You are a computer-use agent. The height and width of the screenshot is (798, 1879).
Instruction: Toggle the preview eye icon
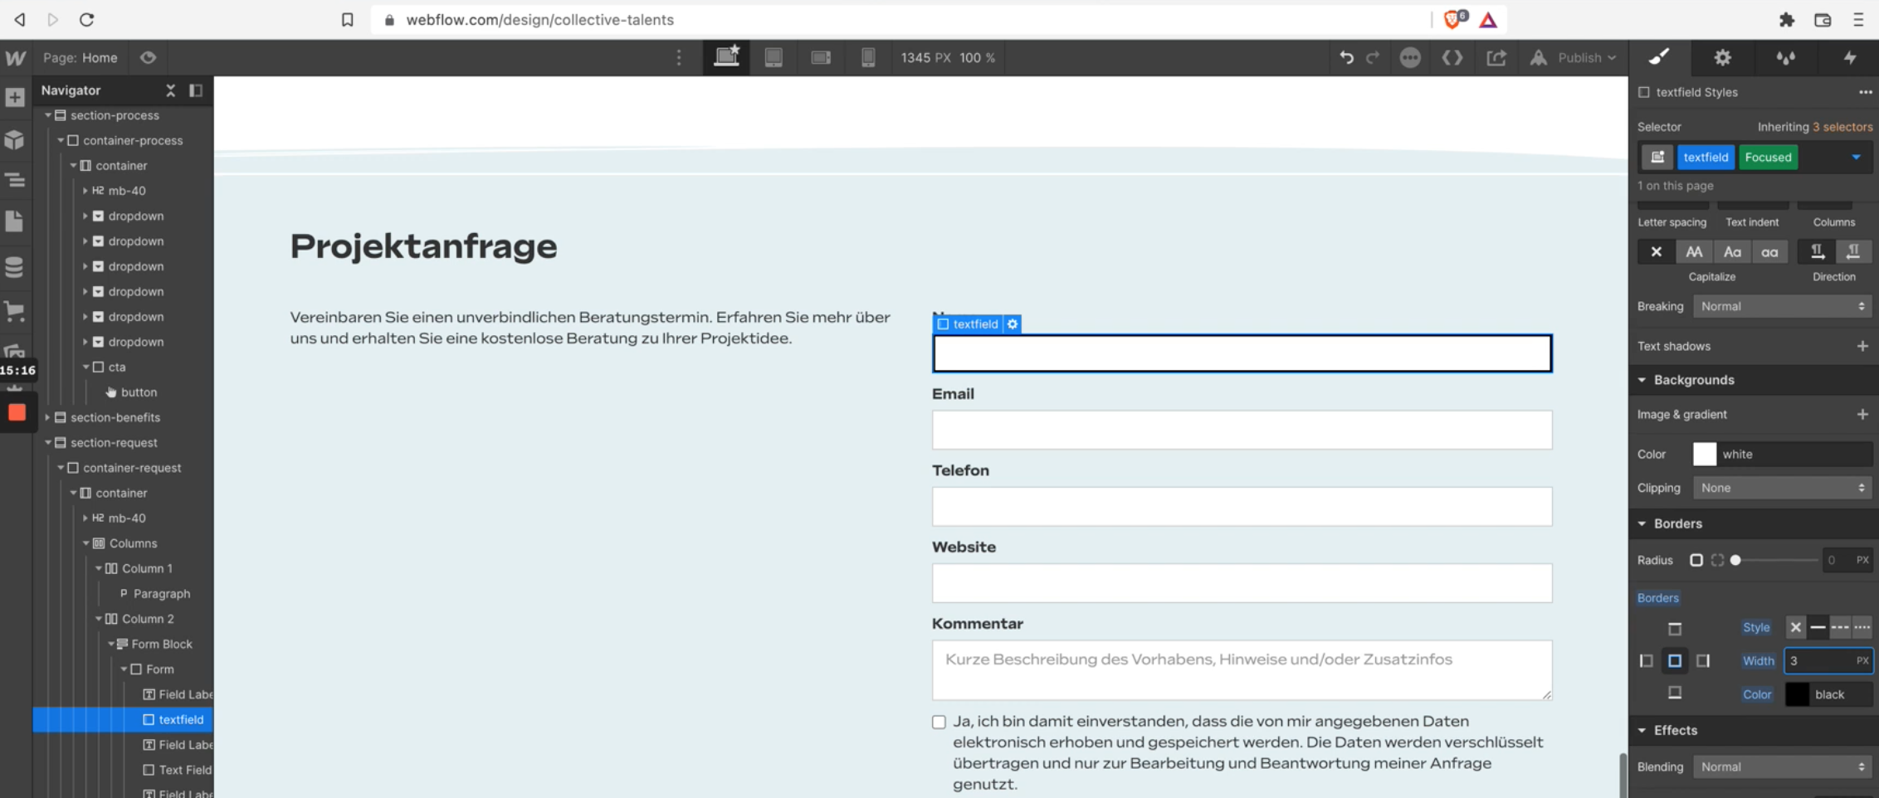pos(149,57)
